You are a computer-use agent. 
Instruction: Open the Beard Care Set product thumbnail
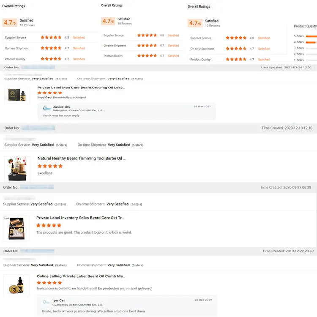click(x=16, y=228)
